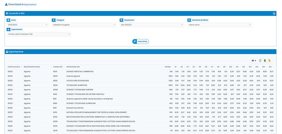Click the Anno filter icon

[8, 20]
